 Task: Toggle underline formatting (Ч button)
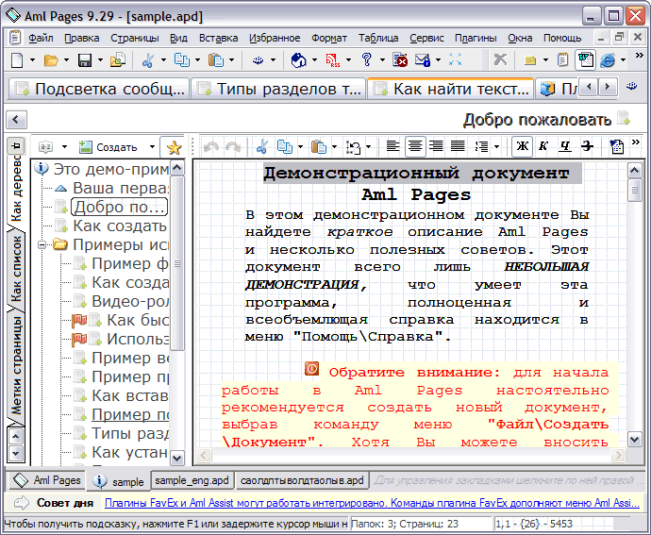[564, 146]
